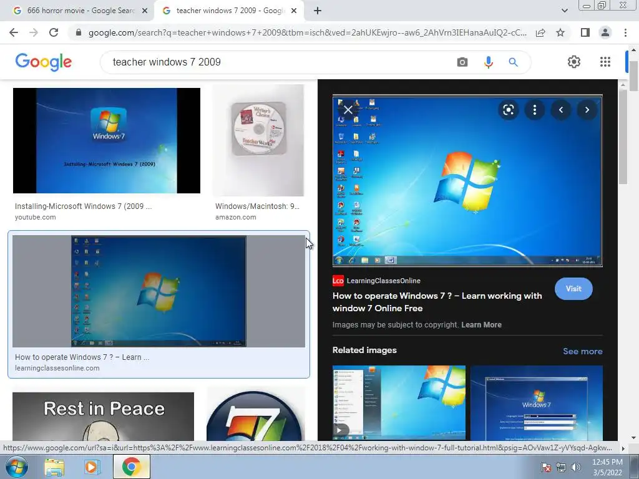Open a new browser tab
The width and height of the screenshot is (639, 479).
tap(318, 11)
